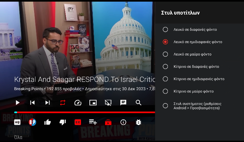This screenshot has height=142, width=244.
Task: Open the playback speed gauge icon
Action: pyautogui.click(x=78, y=103)
